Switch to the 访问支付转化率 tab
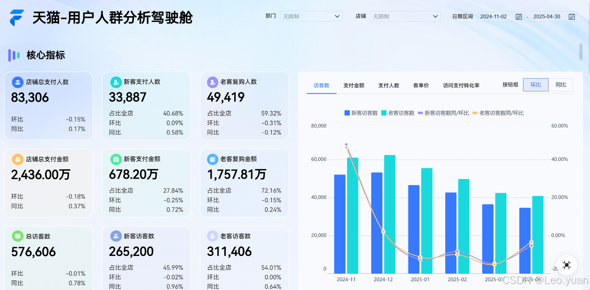Screen dimensions: 590x290 (461, 86)
